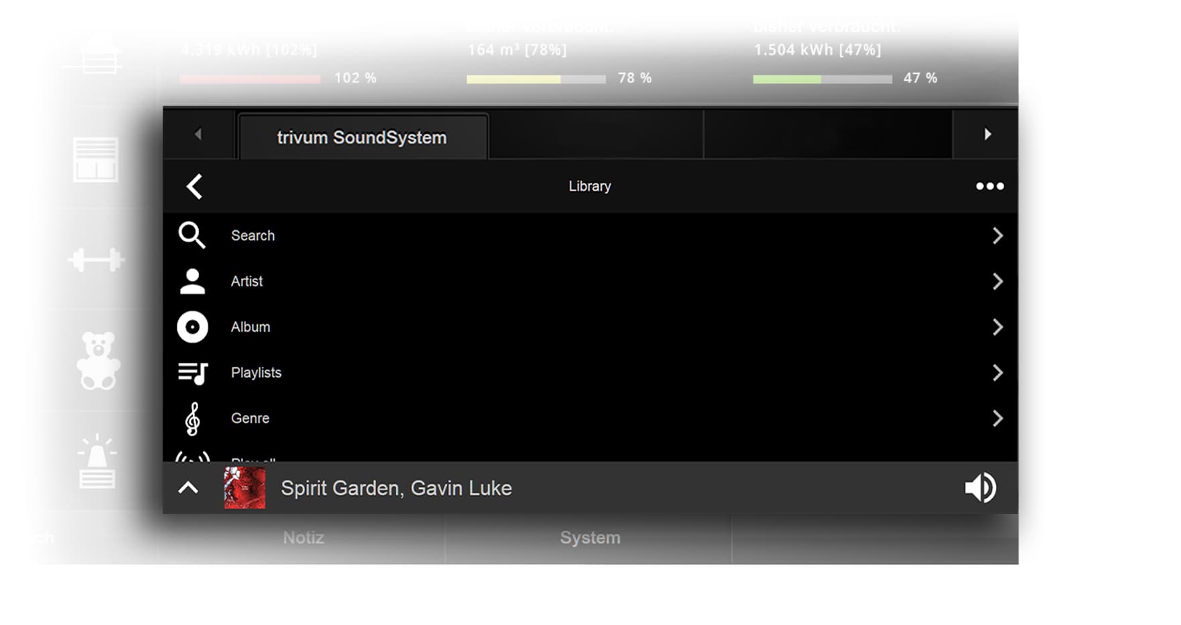Select the Genre menu entry
The image size is (1181, 625).
[x=590, y=418]
